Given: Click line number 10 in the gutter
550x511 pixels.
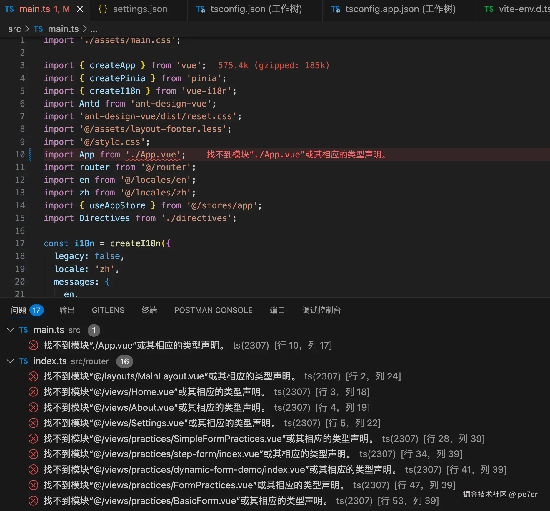Looking at the screenshot, I should (x=20, y=155).
